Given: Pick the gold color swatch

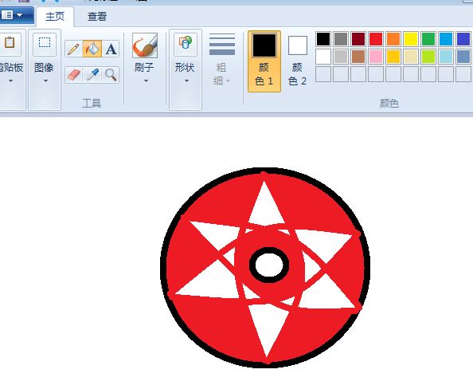Looking at the screenshot, I should tap(393, 57).
